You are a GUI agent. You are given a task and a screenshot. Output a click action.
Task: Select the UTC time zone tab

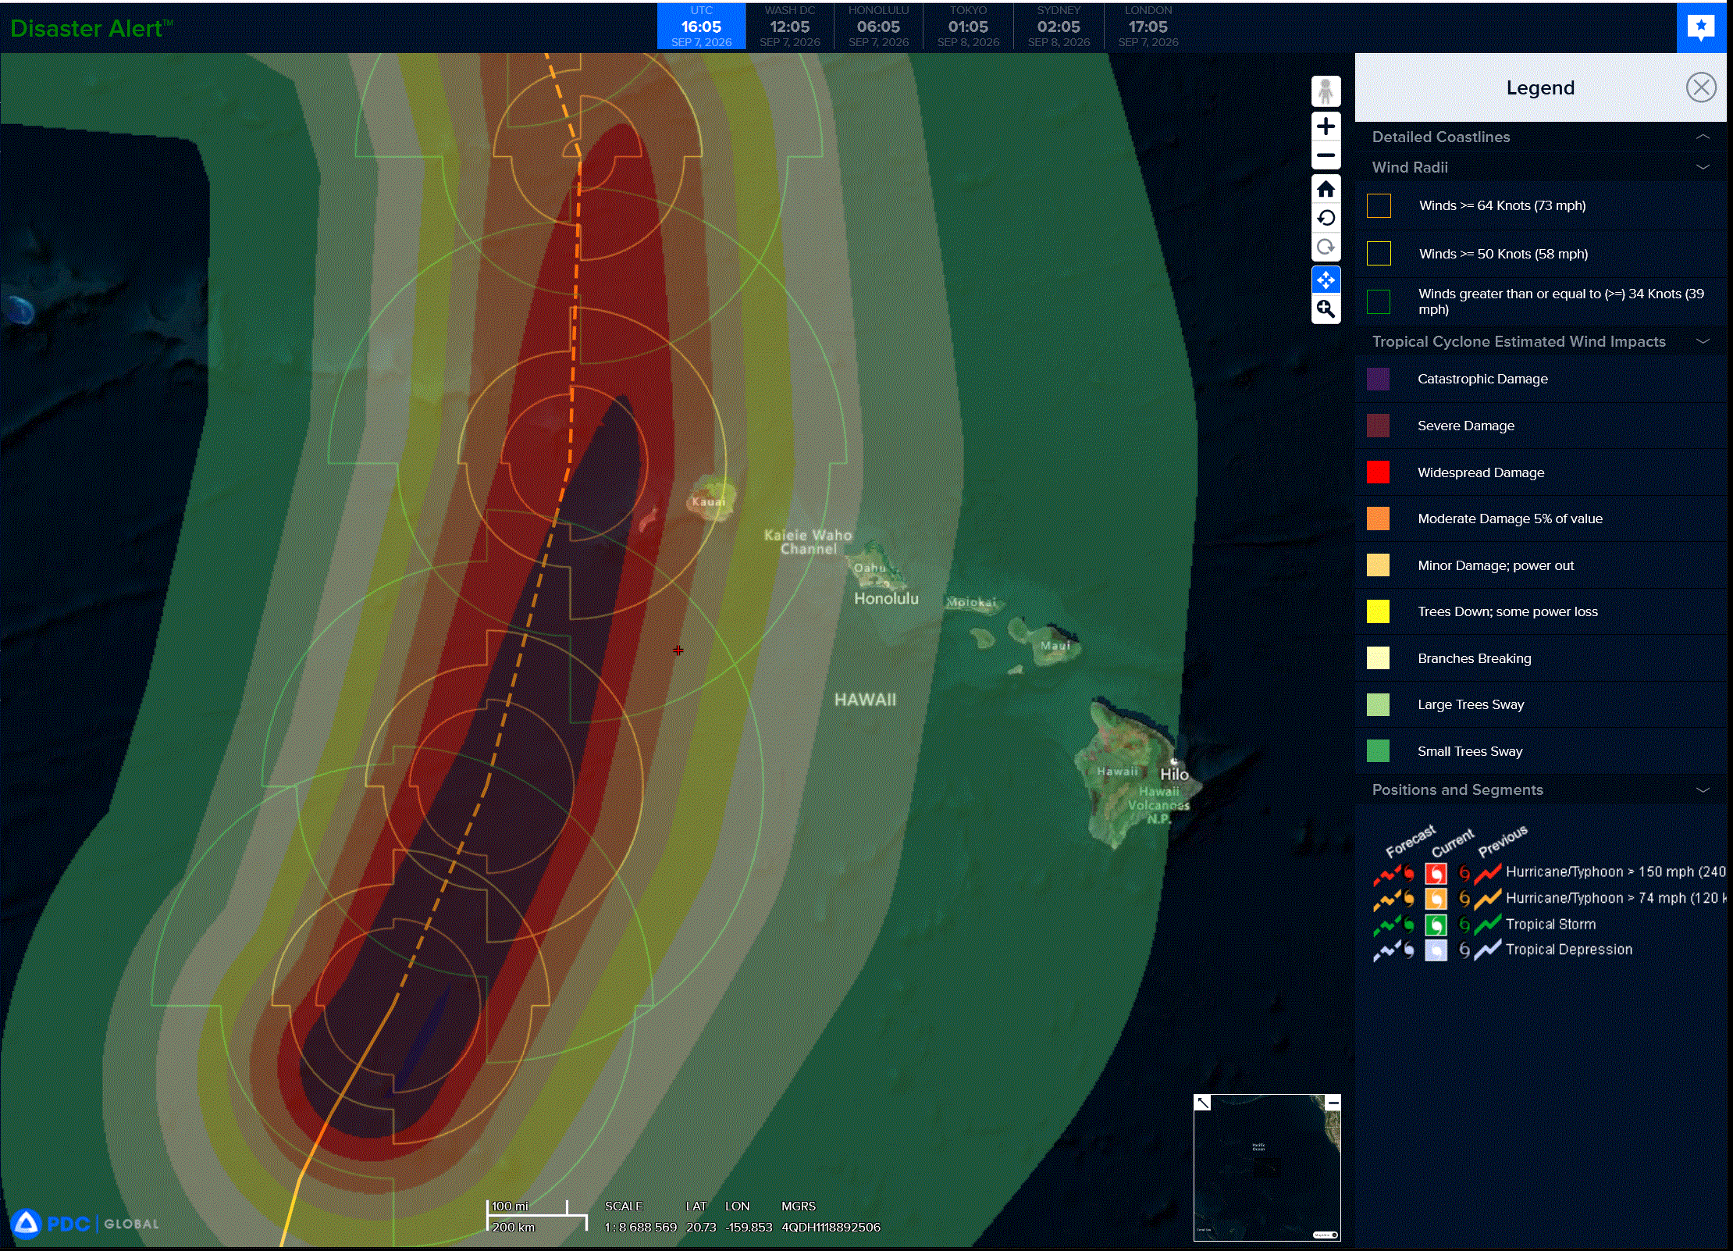click(701, 27)
